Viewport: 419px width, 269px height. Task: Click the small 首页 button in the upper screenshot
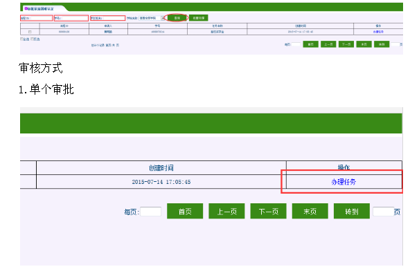click(310, 44)
